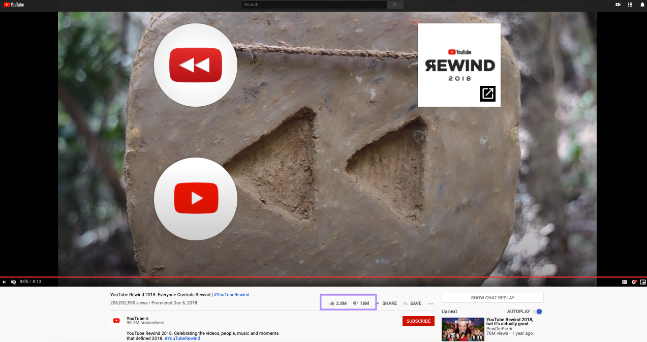Enable miniplayer mode icon
Image resolution: width=647 pixels, height=342 pixels.
tap(643, 282)
